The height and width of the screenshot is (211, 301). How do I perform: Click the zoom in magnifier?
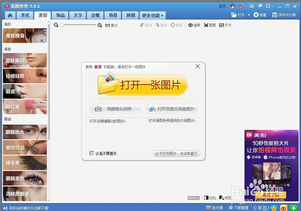[x=100, y=25]
